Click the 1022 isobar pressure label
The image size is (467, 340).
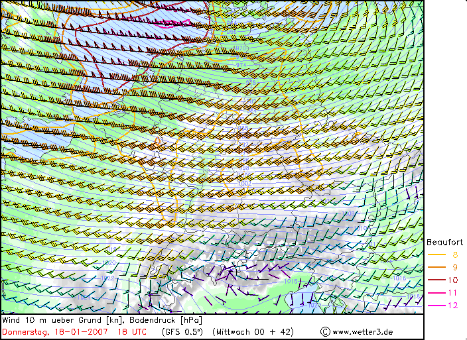[x=107, y=278]
